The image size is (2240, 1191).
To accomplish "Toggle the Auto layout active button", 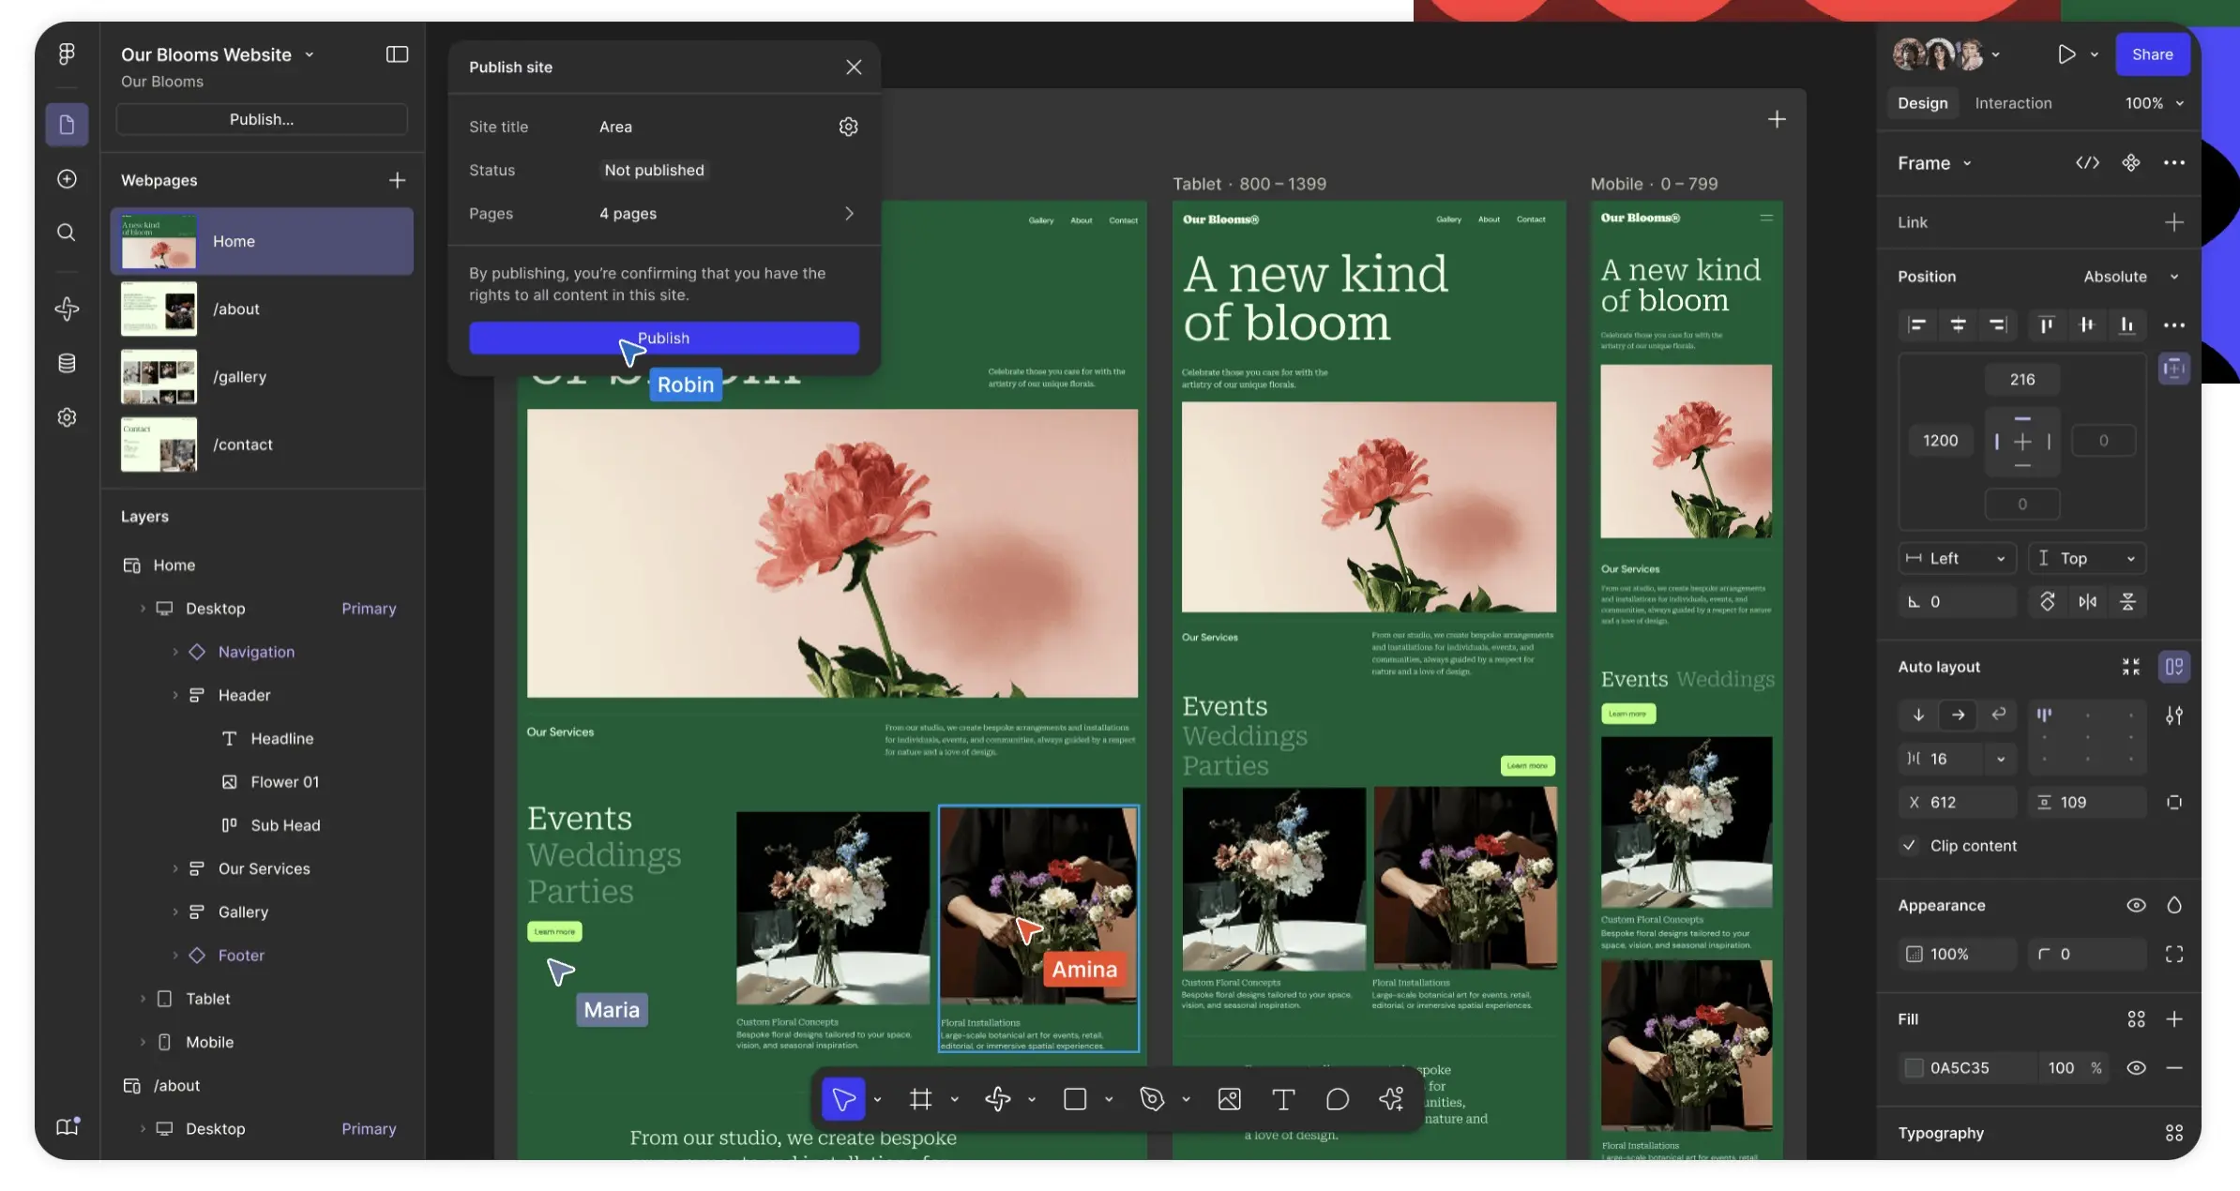I will (2174, 667).
